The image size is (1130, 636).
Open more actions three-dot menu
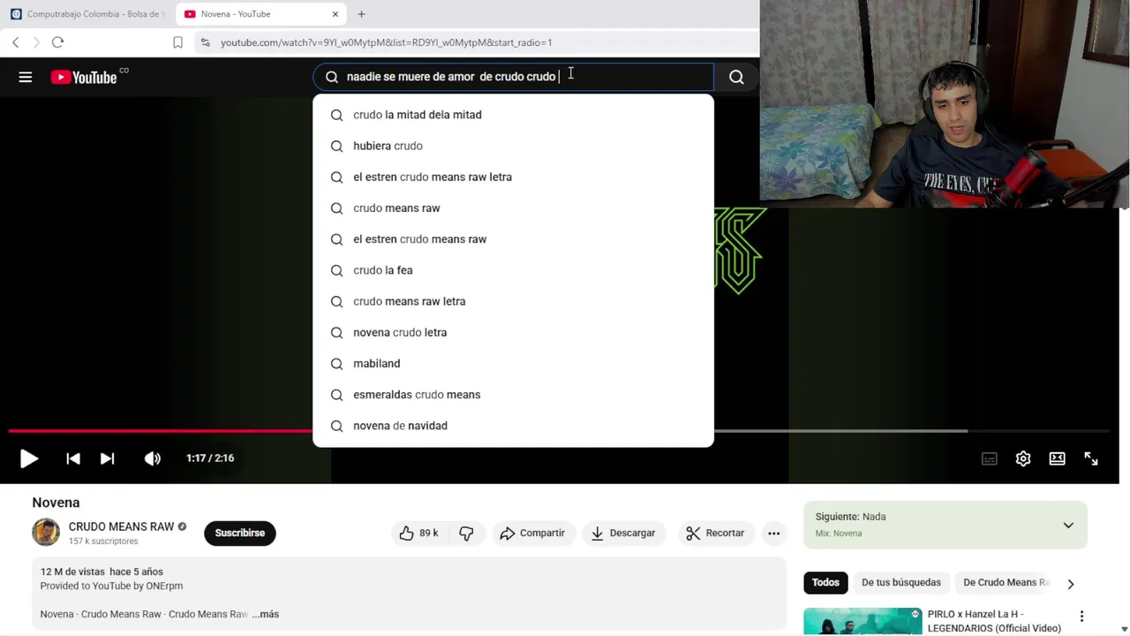pos(773,533)
